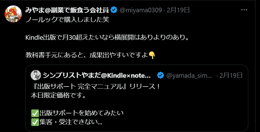The image size is (260, 132).
Task: Click the truncated 集客・受注できない… text
Action: (x=71, y=122)
